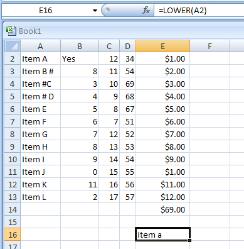The image size is (244, 249).
Task: Click cell containing 'Item F'
Action: (x=40, y=121)
